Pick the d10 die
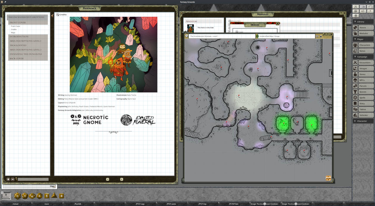The width and height of the screenshot is (375, 206). (32, 196)
